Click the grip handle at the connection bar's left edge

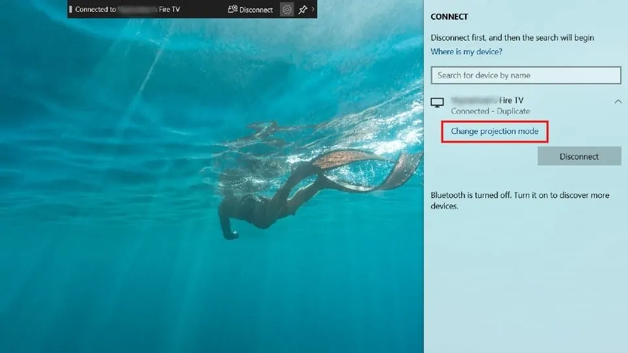click(x=71, y=10)
